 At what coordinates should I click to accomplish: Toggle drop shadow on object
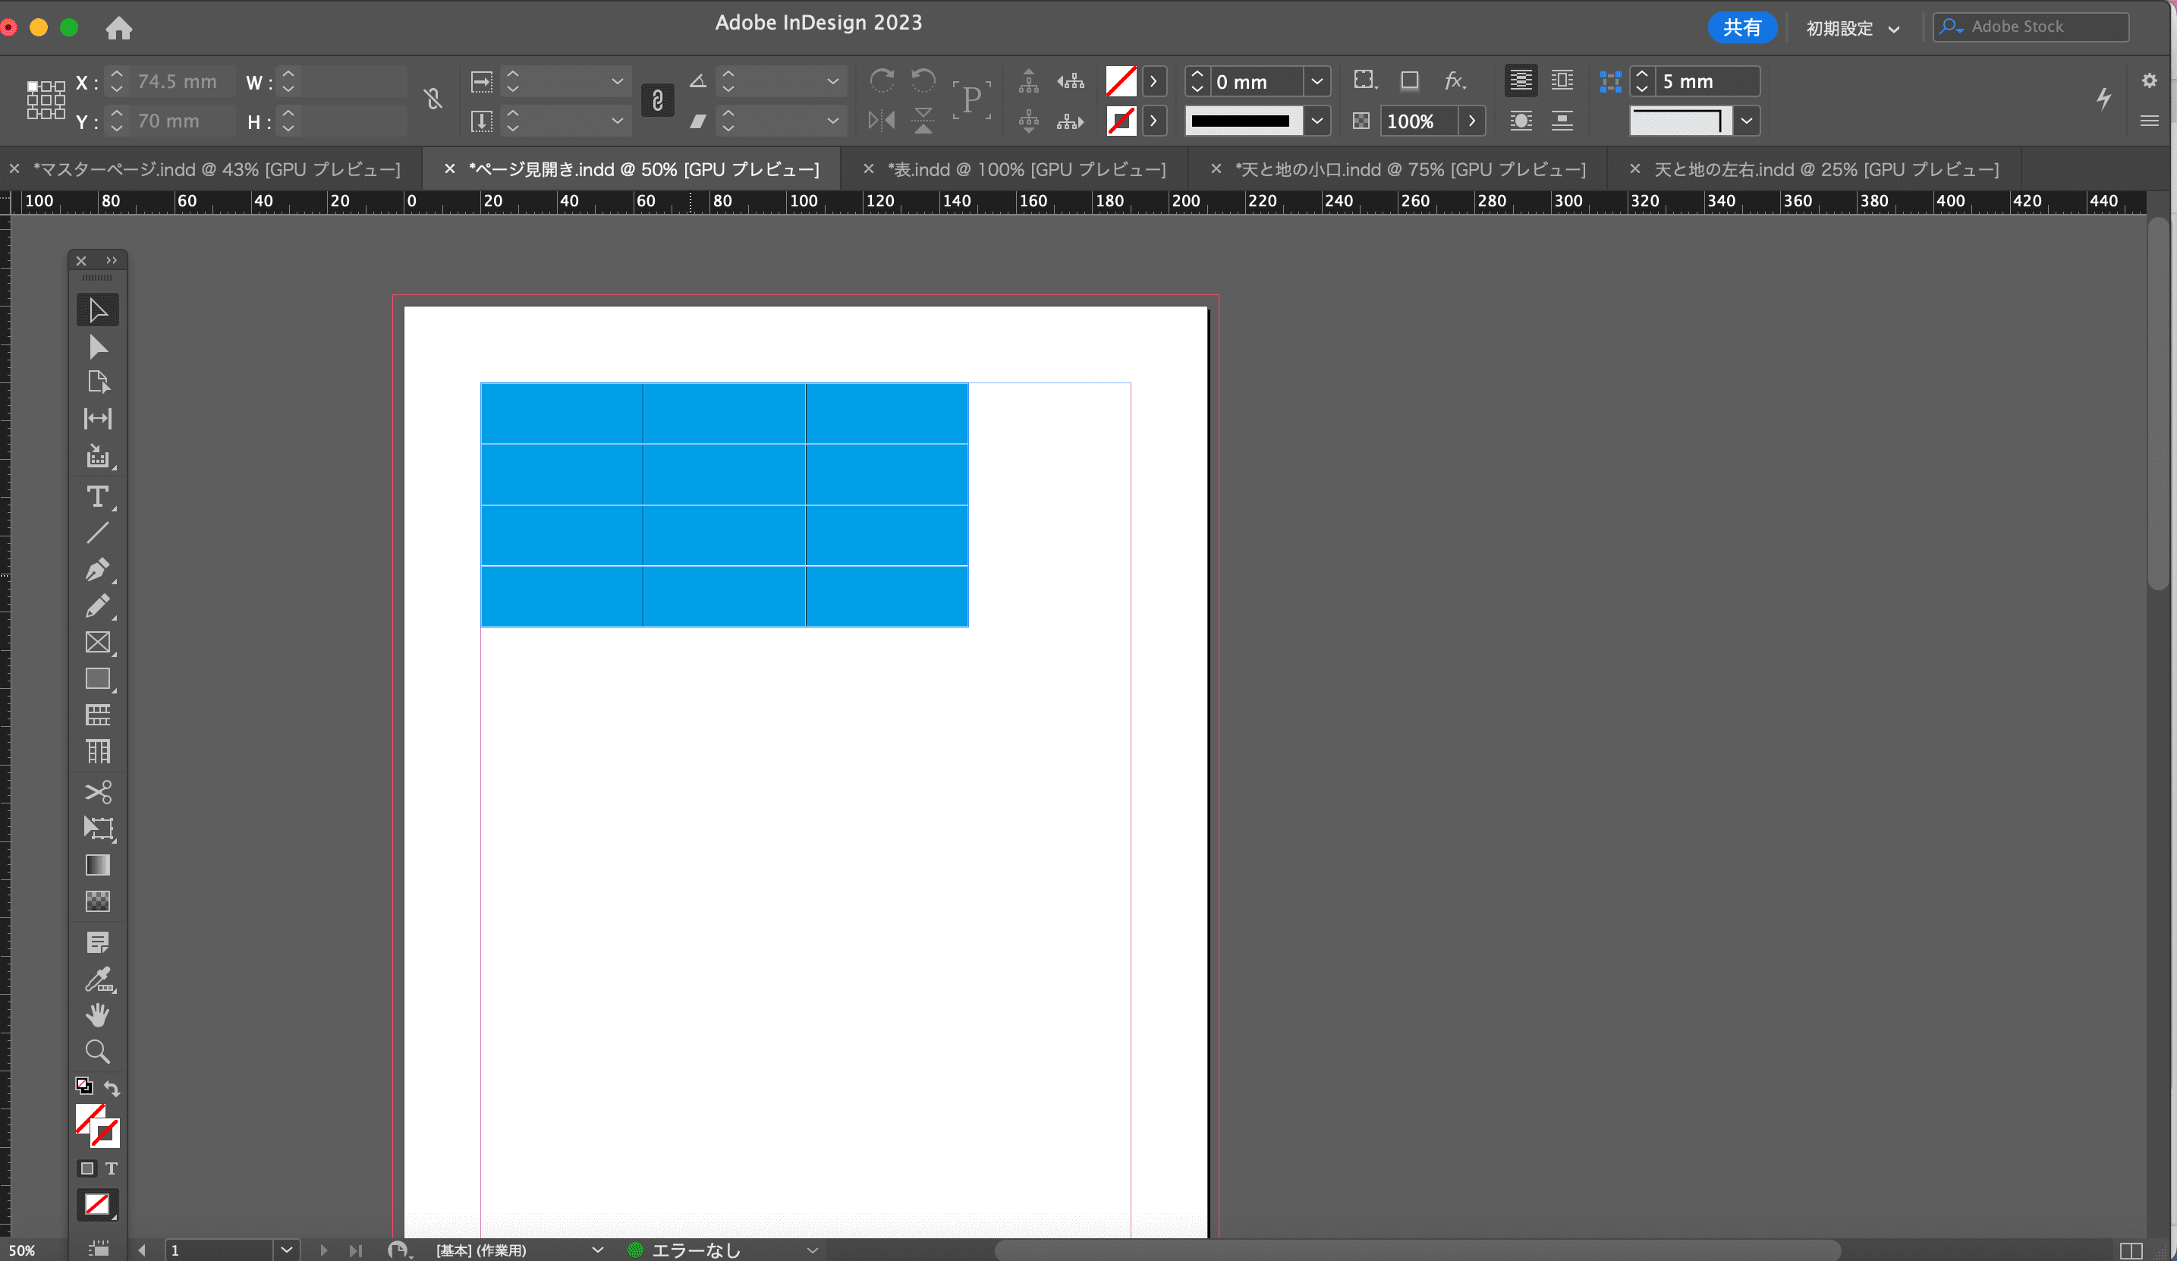tap(1410, 81)
